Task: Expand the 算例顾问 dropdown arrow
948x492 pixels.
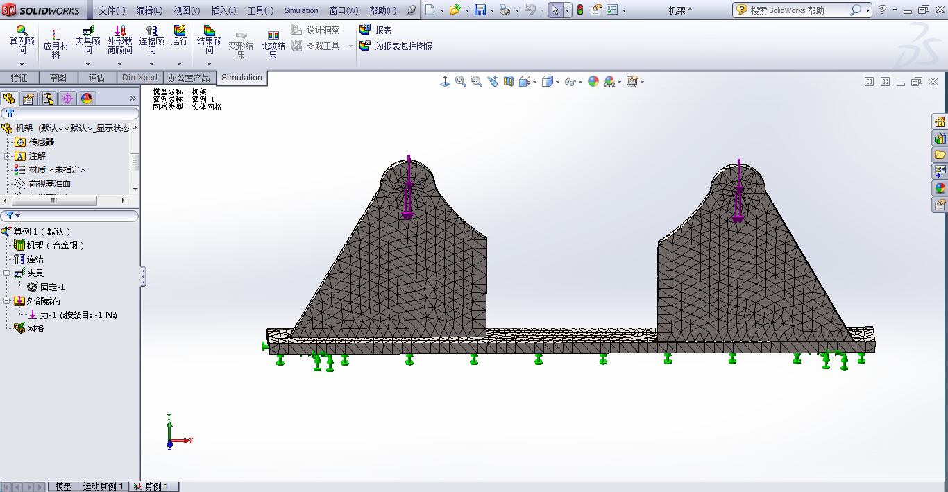Action: [x=22, y=64]
